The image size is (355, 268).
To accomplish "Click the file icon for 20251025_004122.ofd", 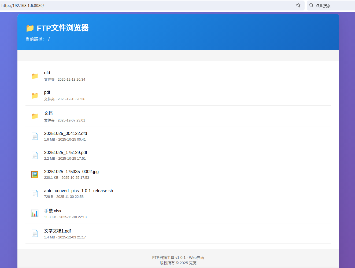I will point(35,136).
